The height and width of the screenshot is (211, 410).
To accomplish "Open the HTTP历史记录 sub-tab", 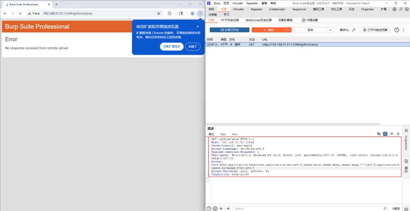I will click(230, 20).
